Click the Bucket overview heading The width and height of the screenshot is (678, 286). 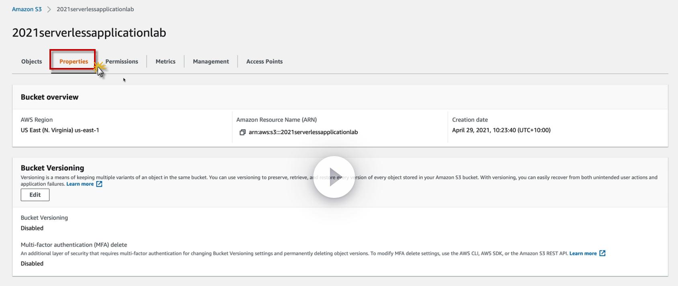50,97
